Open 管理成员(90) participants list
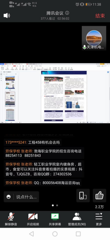This screenshot has height=240, width=110. [x=77, y=219]
